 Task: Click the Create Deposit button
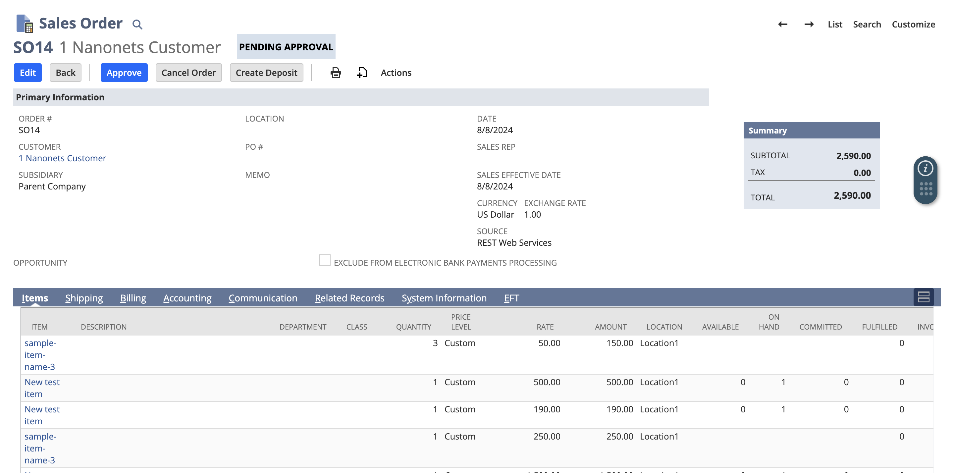[266, 73]
